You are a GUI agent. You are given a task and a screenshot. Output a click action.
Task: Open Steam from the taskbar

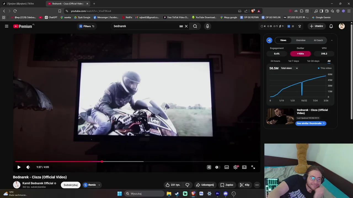177,194
